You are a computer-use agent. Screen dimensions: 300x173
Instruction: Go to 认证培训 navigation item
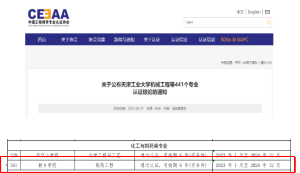207,40
